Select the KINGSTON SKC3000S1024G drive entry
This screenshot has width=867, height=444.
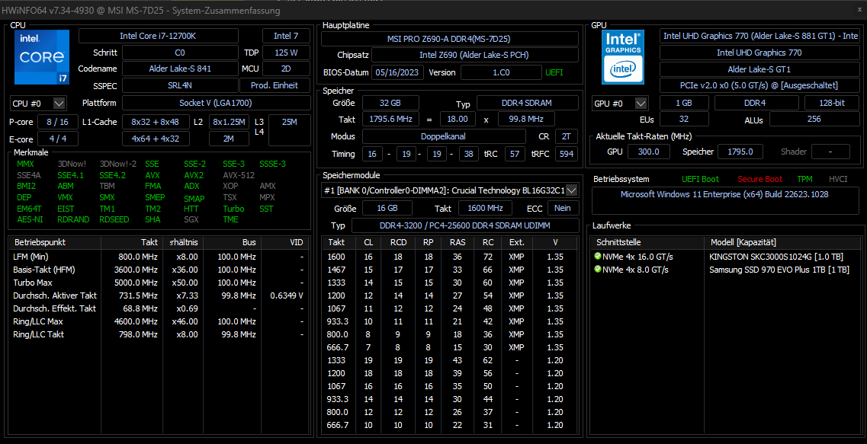click(x=727, y=257)
